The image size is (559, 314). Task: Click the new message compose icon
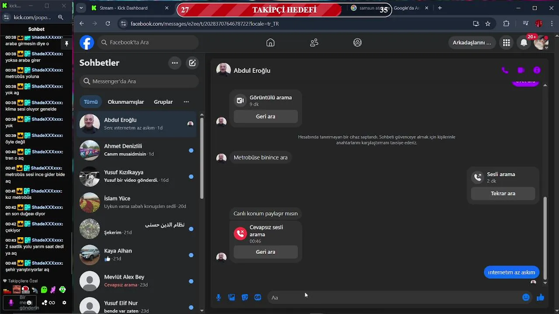pos(192,63)
